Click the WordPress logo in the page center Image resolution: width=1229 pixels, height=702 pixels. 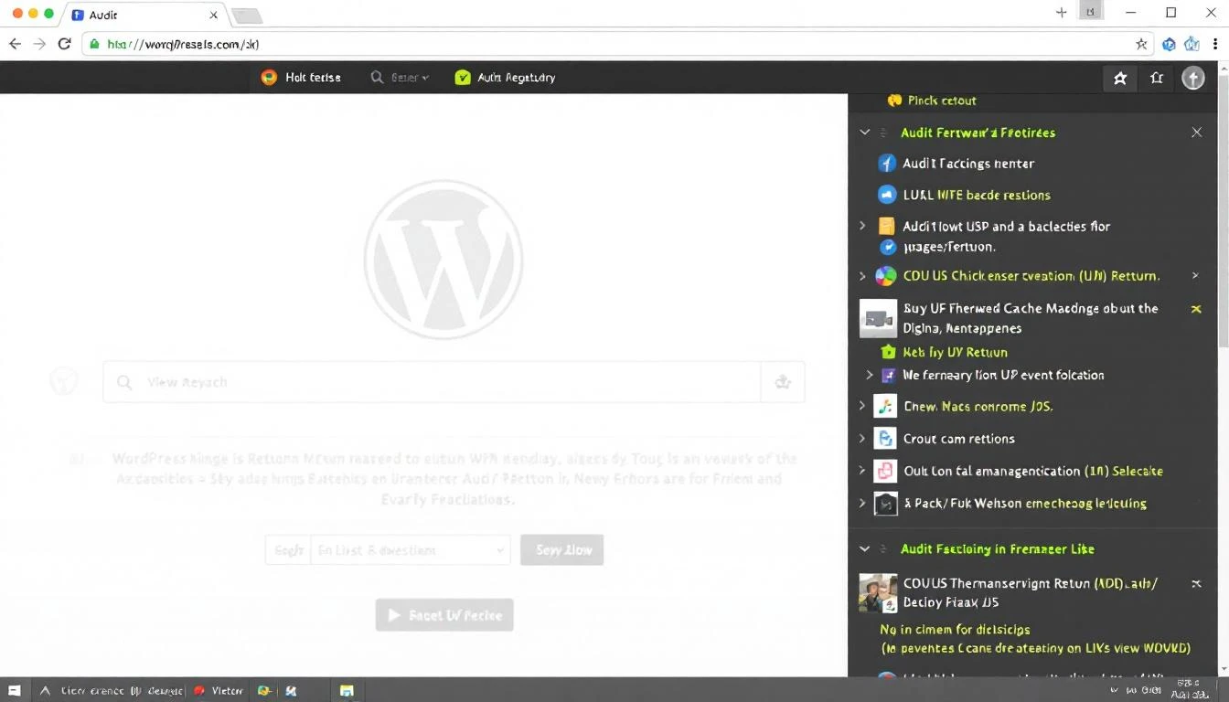click(x=444, y=259)
